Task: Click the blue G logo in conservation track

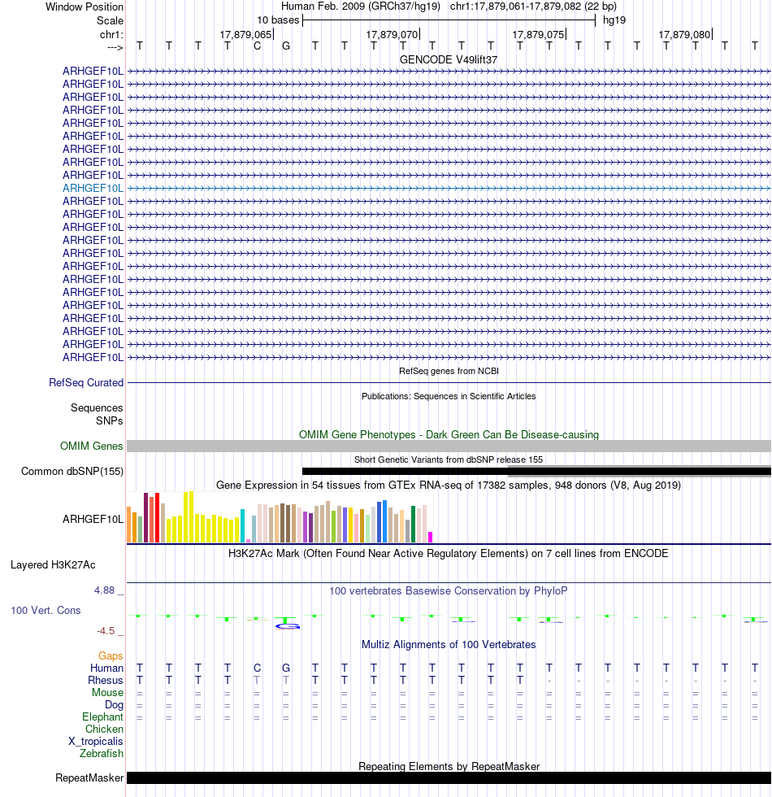Action: [x=288, y=626]
